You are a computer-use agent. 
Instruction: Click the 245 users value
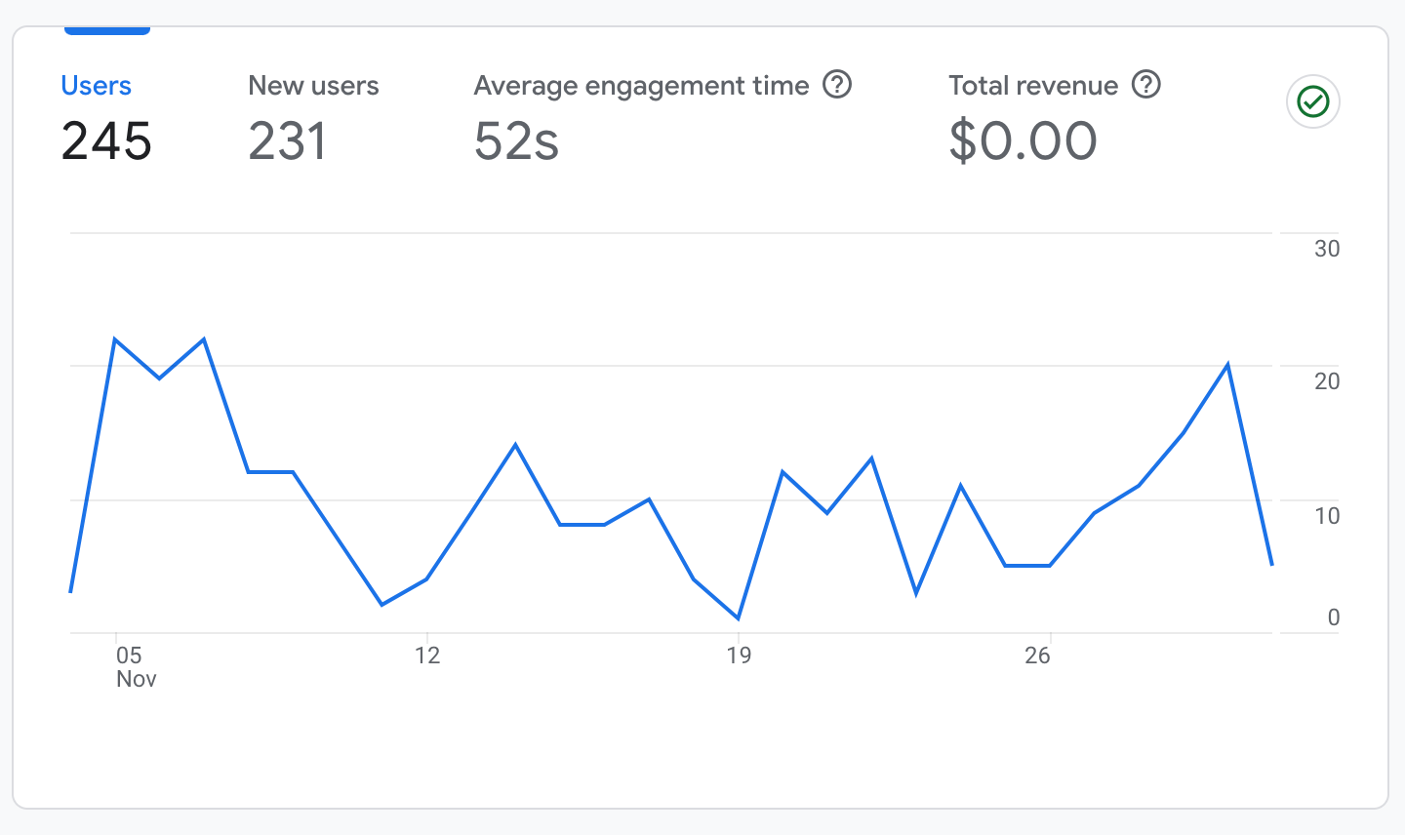[x=106, y=141]
